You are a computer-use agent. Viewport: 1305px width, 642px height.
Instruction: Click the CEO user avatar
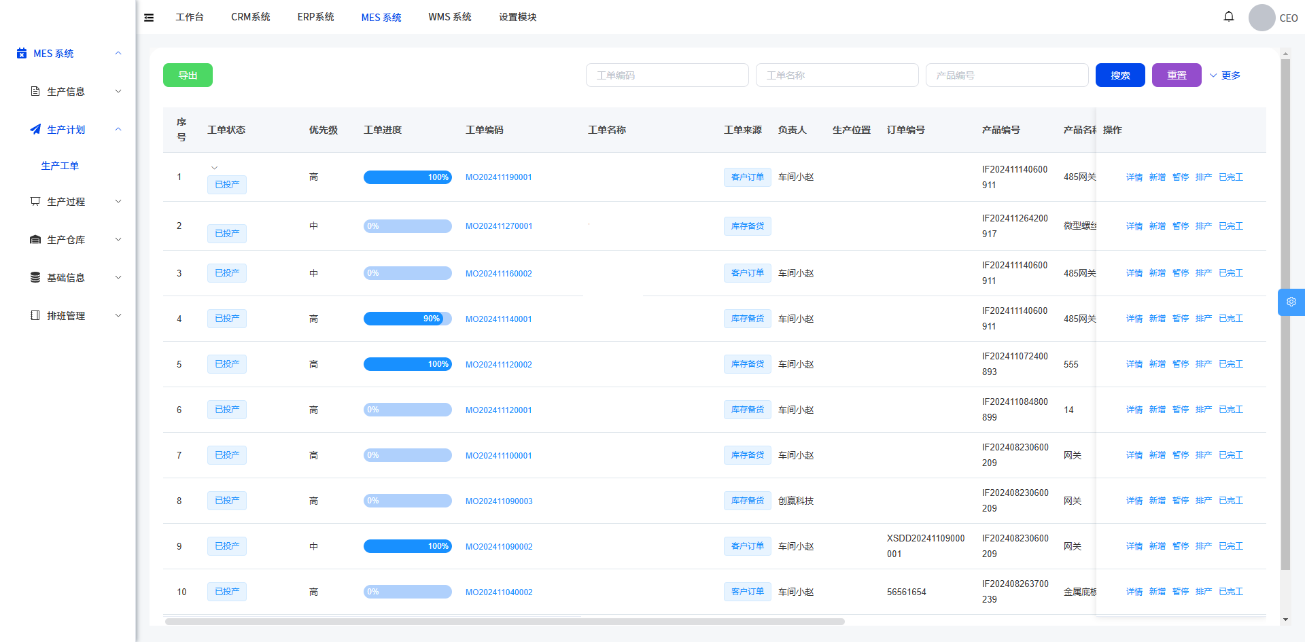[1261, 18]
